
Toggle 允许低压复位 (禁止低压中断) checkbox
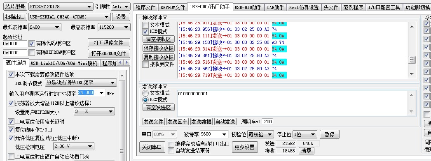11,138
